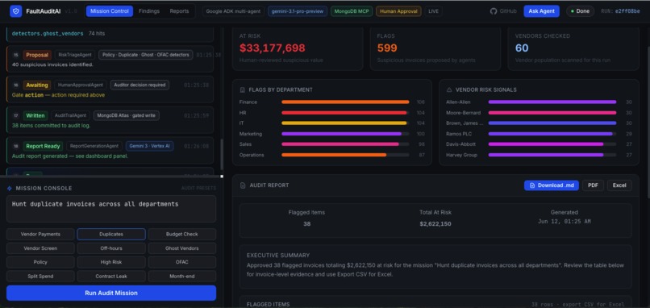Select the Vendor Screen preset
The image size is (650, 308).
tap(40, 248)
